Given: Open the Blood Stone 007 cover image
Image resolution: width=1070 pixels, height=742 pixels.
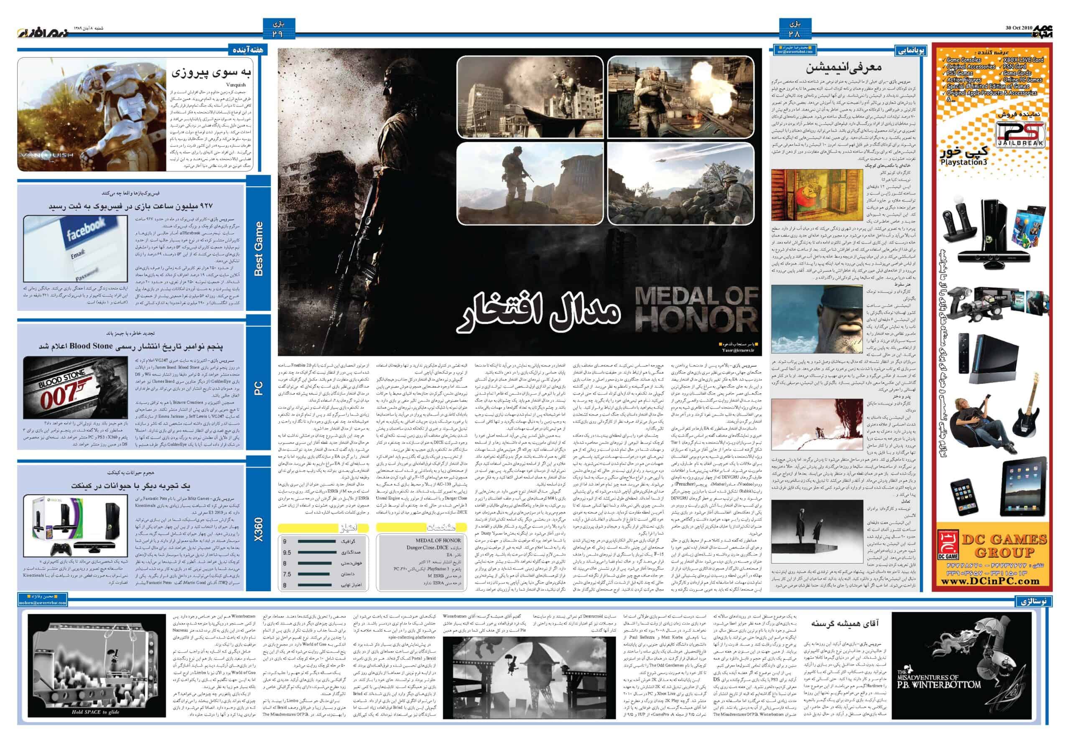Looking at the screenshot, I should point(75,389).
